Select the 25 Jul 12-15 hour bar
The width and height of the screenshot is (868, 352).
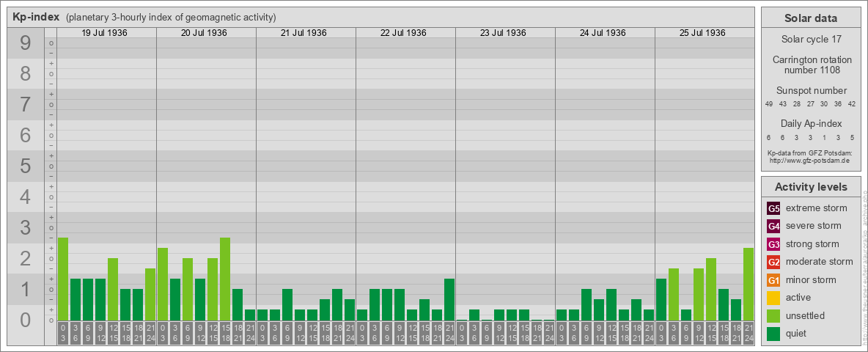click(x=711, y=289)
